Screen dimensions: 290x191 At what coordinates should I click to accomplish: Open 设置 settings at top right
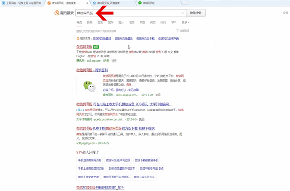click(x=285, y=13)
